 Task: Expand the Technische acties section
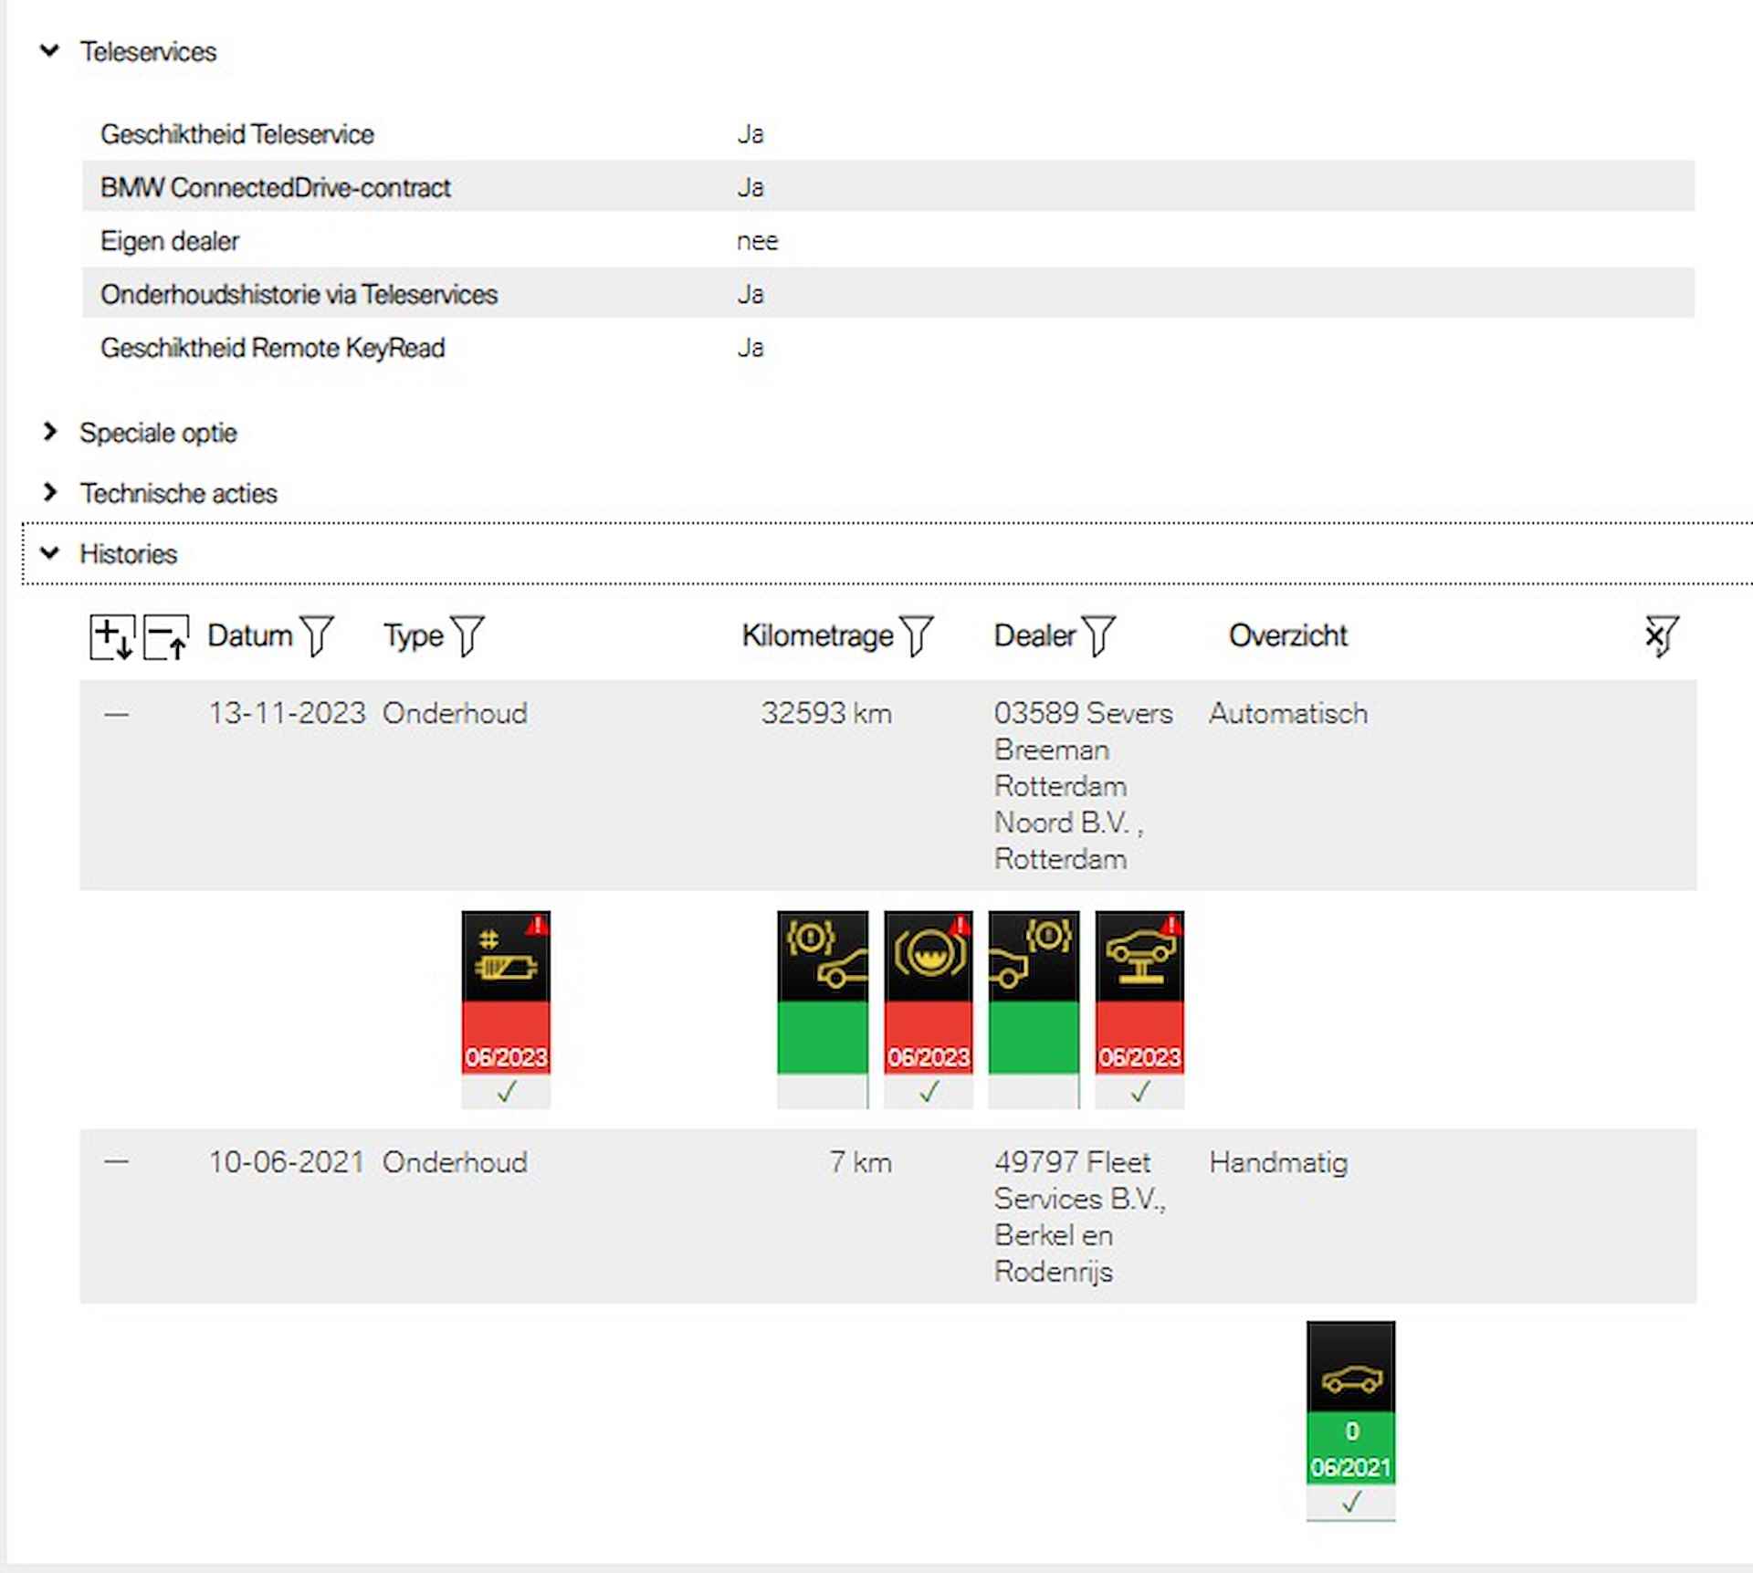click(x=50, y=493)
